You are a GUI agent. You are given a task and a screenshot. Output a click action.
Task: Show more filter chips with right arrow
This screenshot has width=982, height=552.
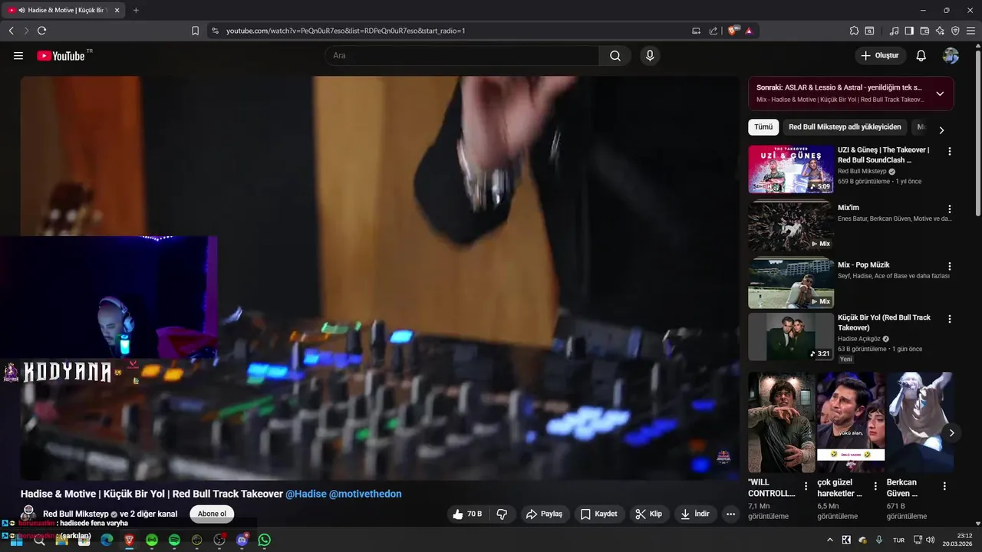click(941, 130)
